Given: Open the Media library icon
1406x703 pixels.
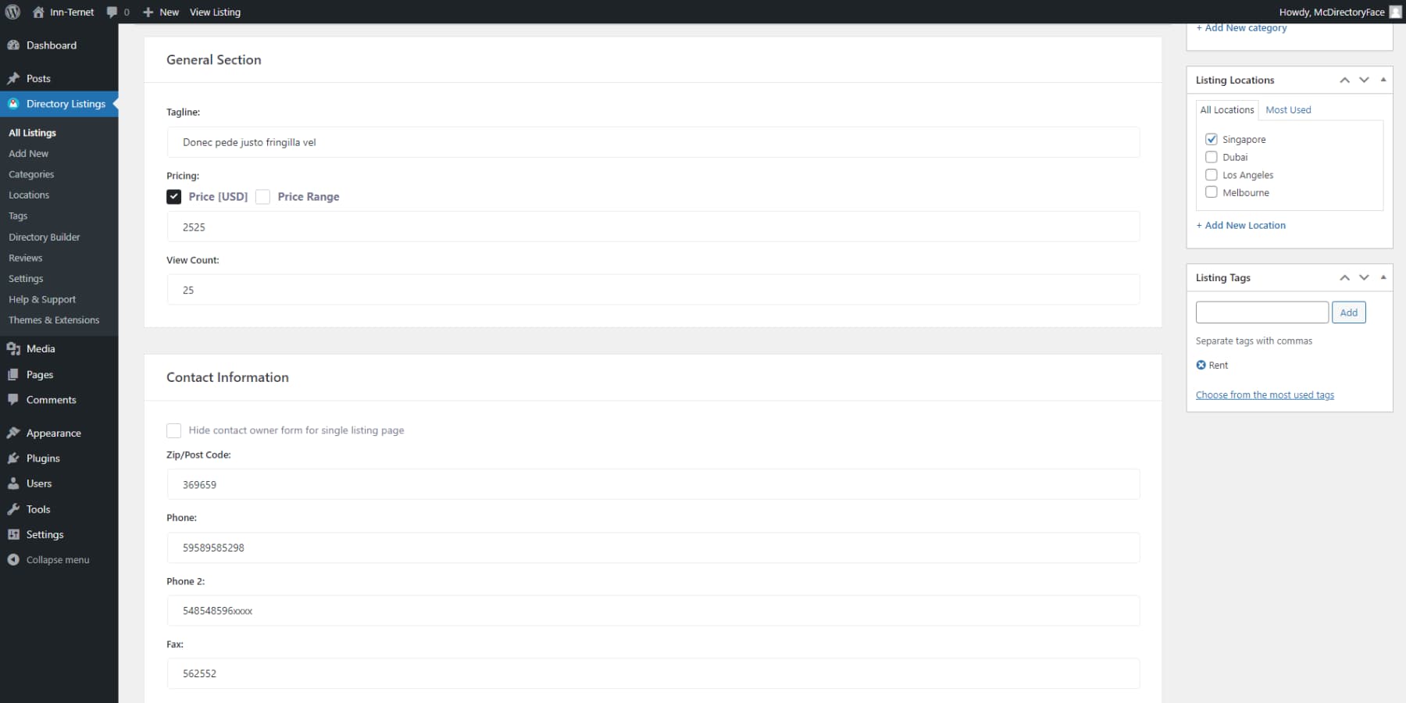Looking at the screenshot, I should (x=13, y=348).
